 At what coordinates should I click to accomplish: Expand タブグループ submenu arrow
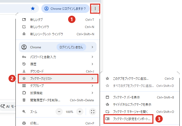(92, 86)
